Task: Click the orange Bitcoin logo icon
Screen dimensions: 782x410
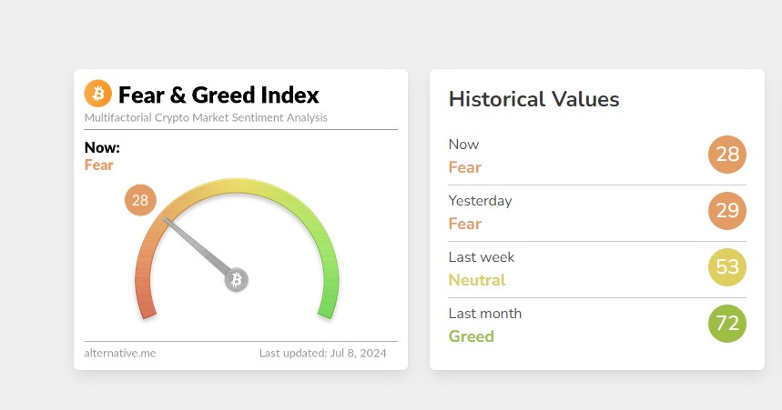Action: pos(97,94)
